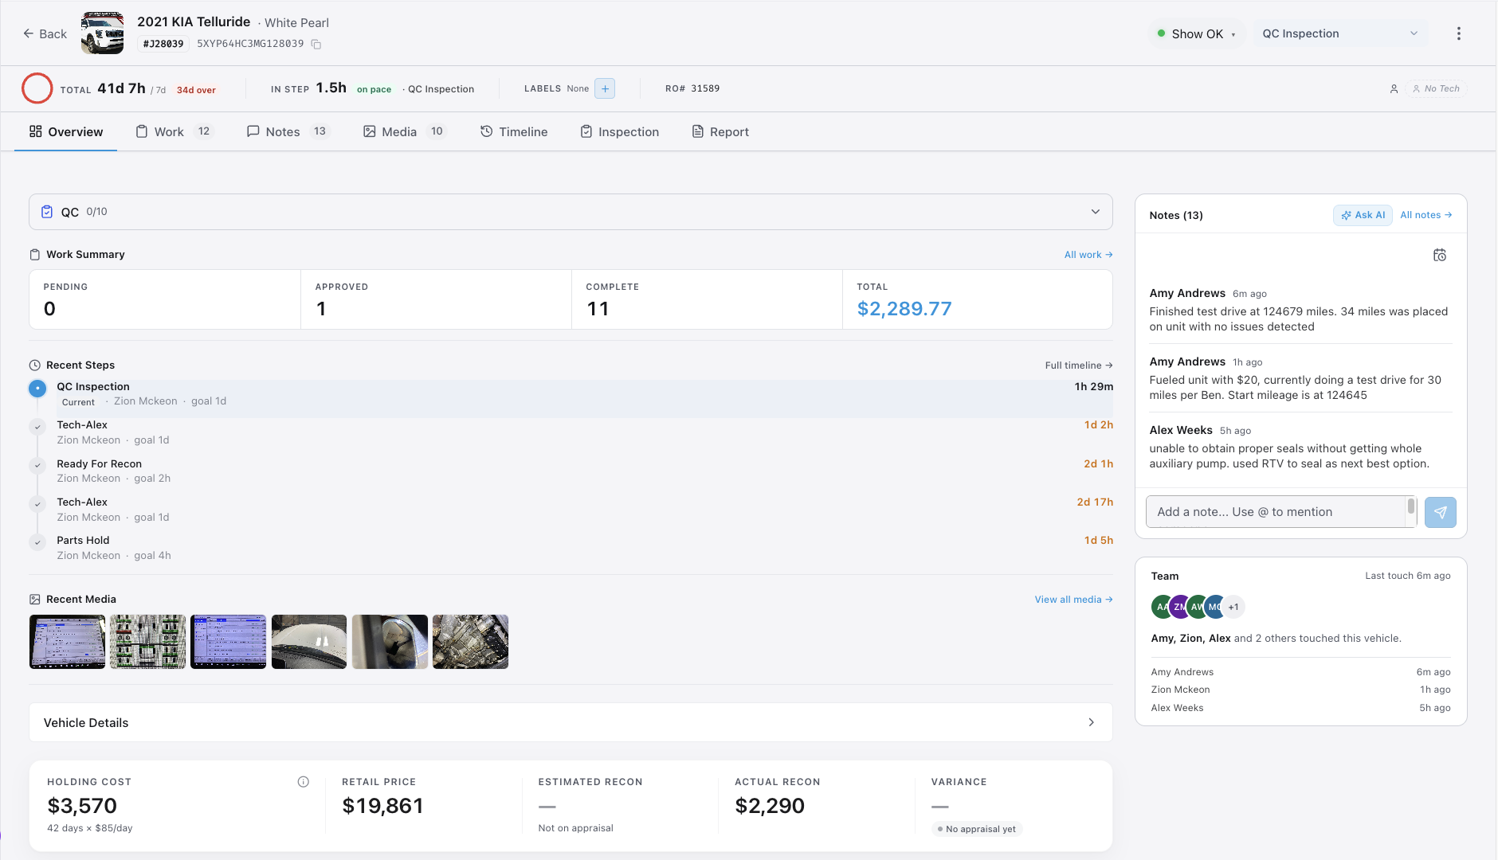Viewport: 1498px width, 860px height.
Task: Copy the VIN with the copy icon
Action: pyautogui.click(x=316, y=45)
